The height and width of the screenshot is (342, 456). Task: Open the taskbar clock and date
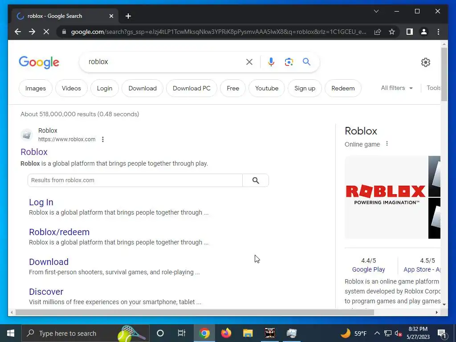click(x=418, y=333)
